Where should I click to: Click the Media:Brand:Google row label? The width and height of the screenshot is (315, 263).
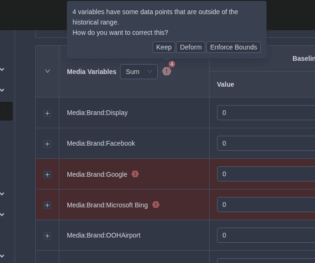(x=97, y=174)
